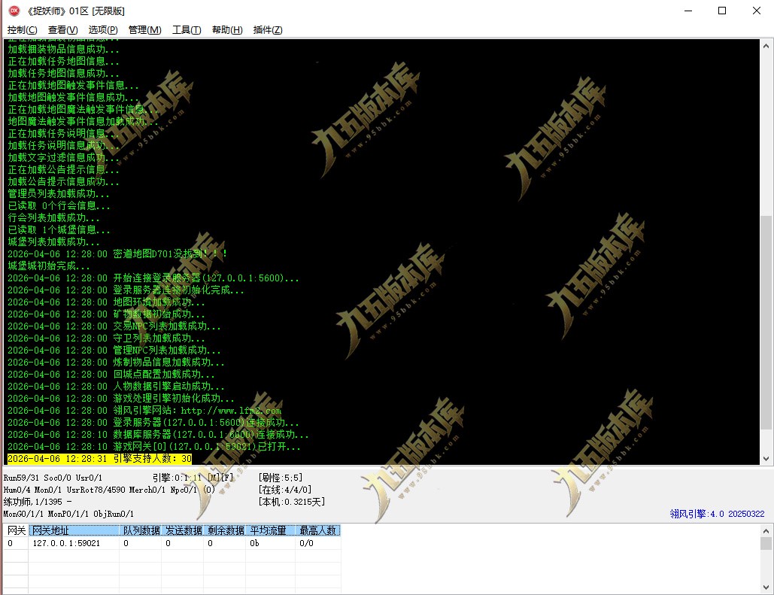This screenshot has height=595, width=774.
Task: Click status text MonG0/1/1 MonP0/1/1 ObjRun0/1
Action: pyautogui.click(x=68, y=514)
